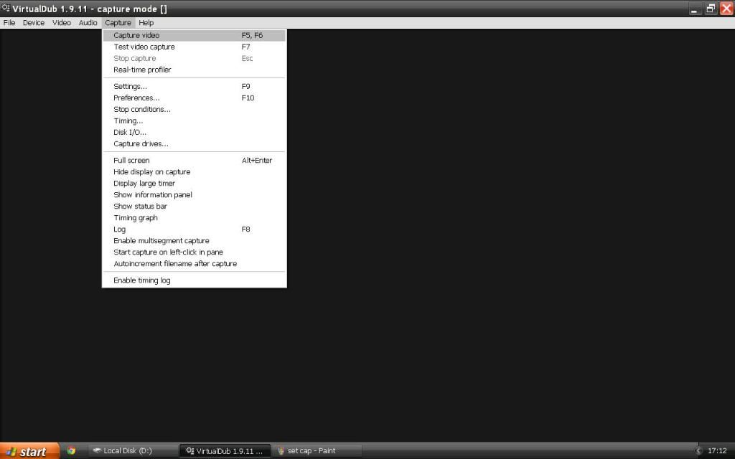Open Stop conditions dialog
Screen dimensions: 735x459
pos(141,110)
